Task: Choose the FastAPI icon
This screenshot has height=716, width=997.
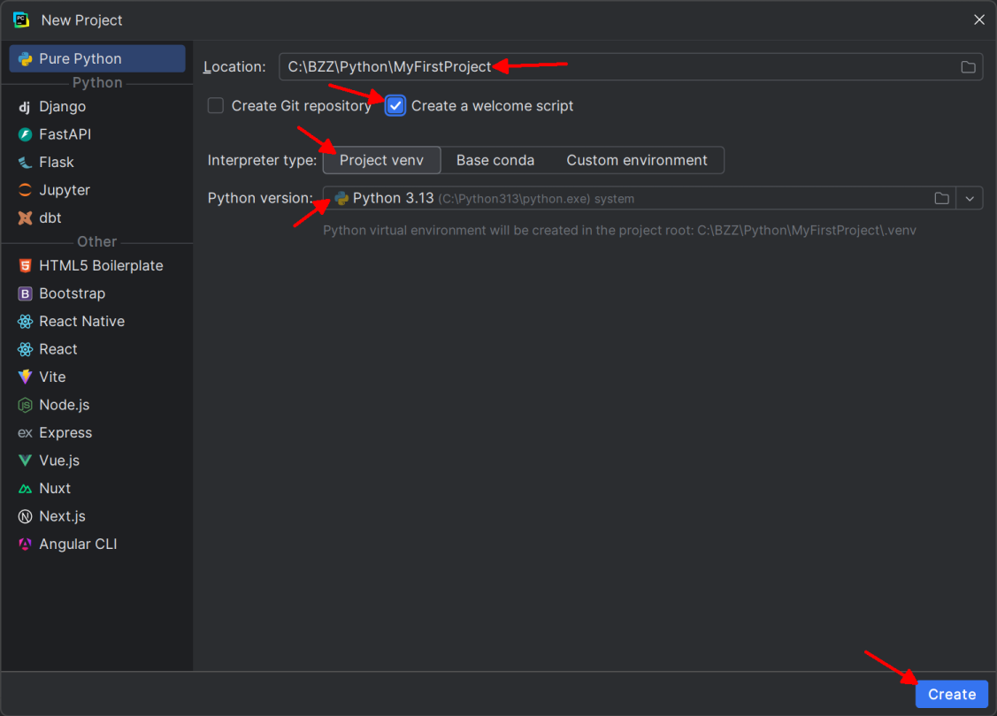Action: click(25, 134)
